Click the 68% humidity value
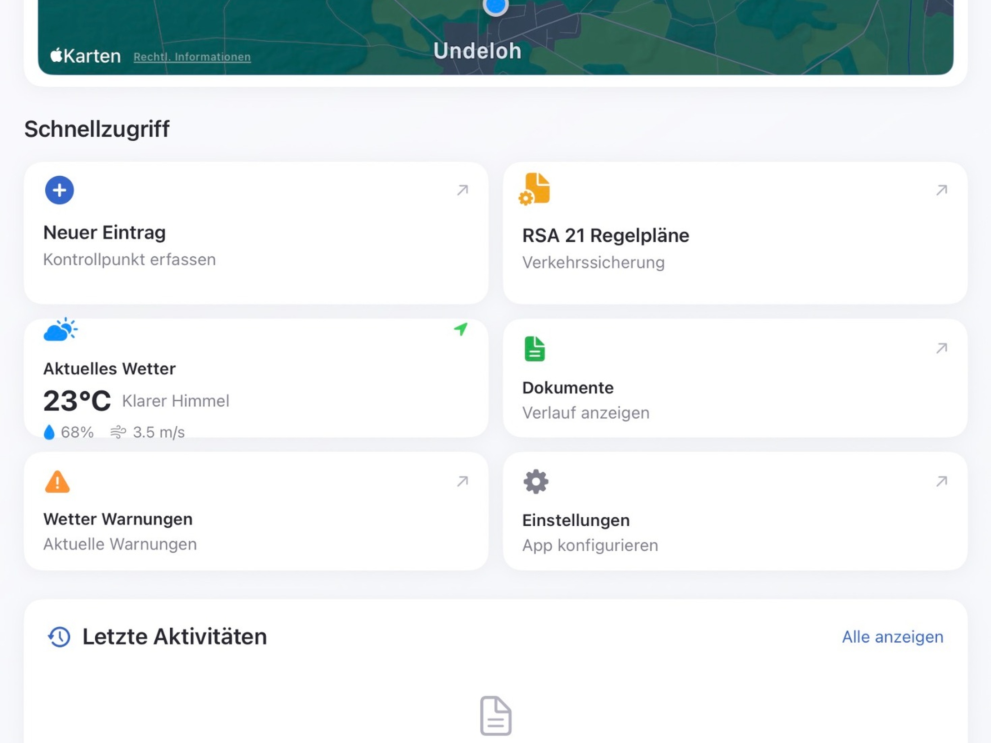Screen dimensions: 991x743 pyautogui.click(x=77, y=433)
